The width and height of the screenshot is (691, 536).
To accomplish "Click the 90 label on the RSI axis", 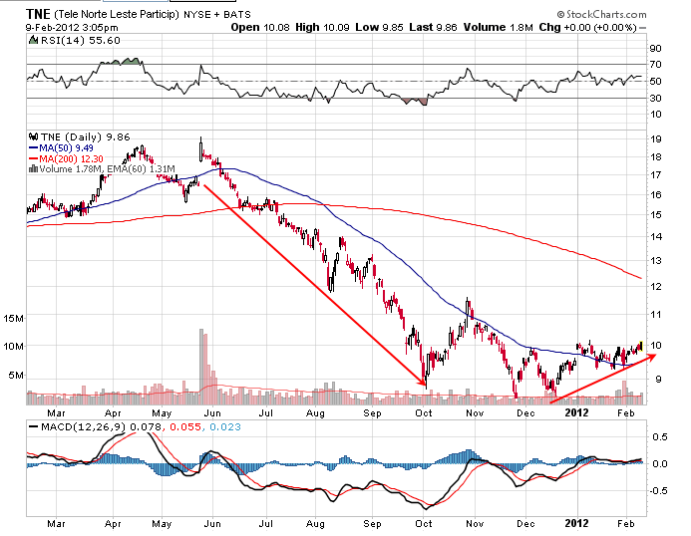I will click(x=655, y=49).
